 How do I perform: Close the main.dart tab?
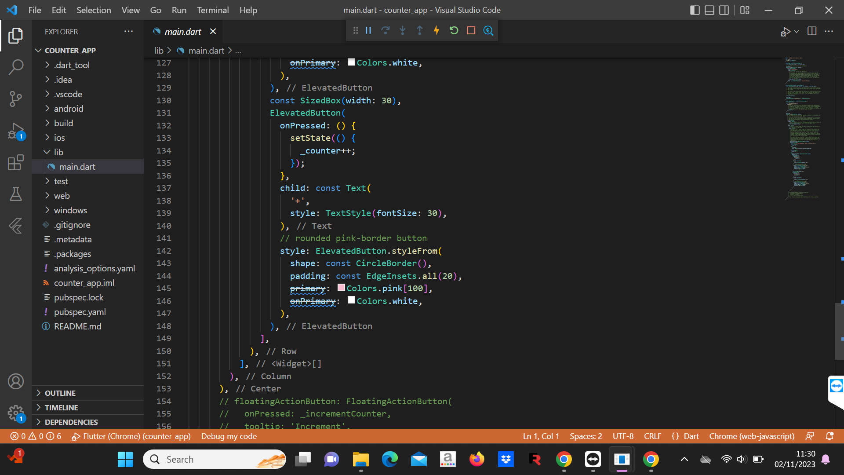pos(213,31)
